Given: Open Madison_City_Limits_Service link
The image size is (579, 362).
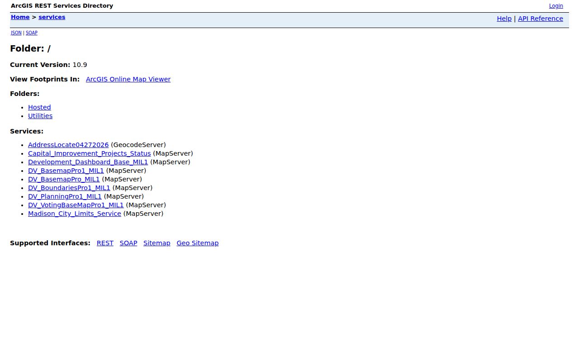Looking at the screenshot, I should coord(75,214).
